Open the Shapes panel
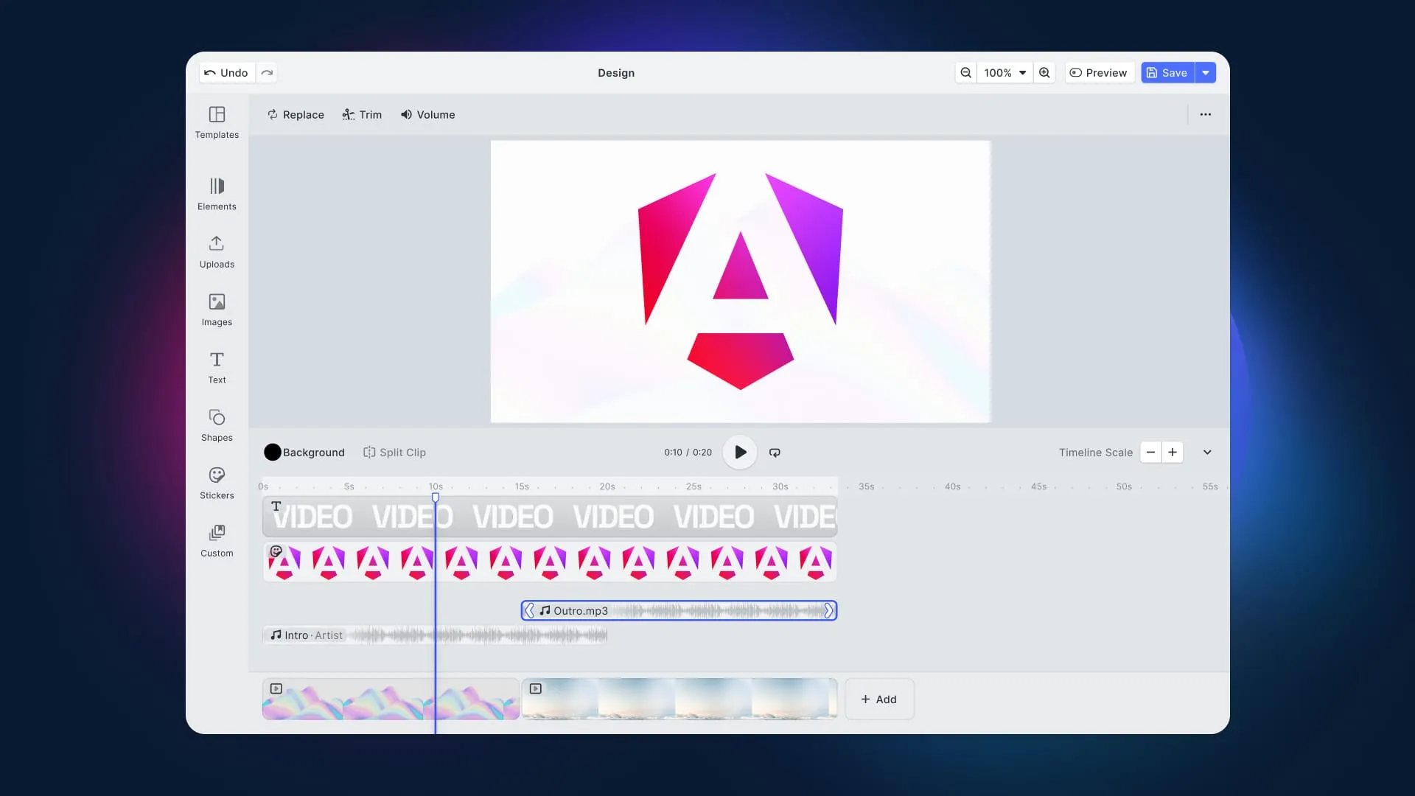The width and height of the screenshot is (1415, 796). (217, 425)
